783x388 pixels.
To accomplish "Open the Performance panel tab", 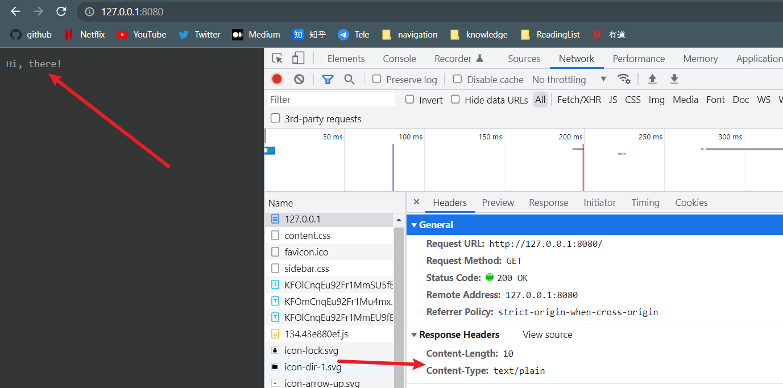I will click(x=639, y=59).
